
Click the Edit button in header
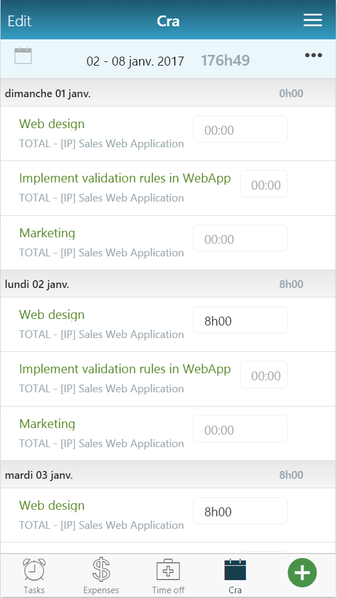tap(20, 21)
